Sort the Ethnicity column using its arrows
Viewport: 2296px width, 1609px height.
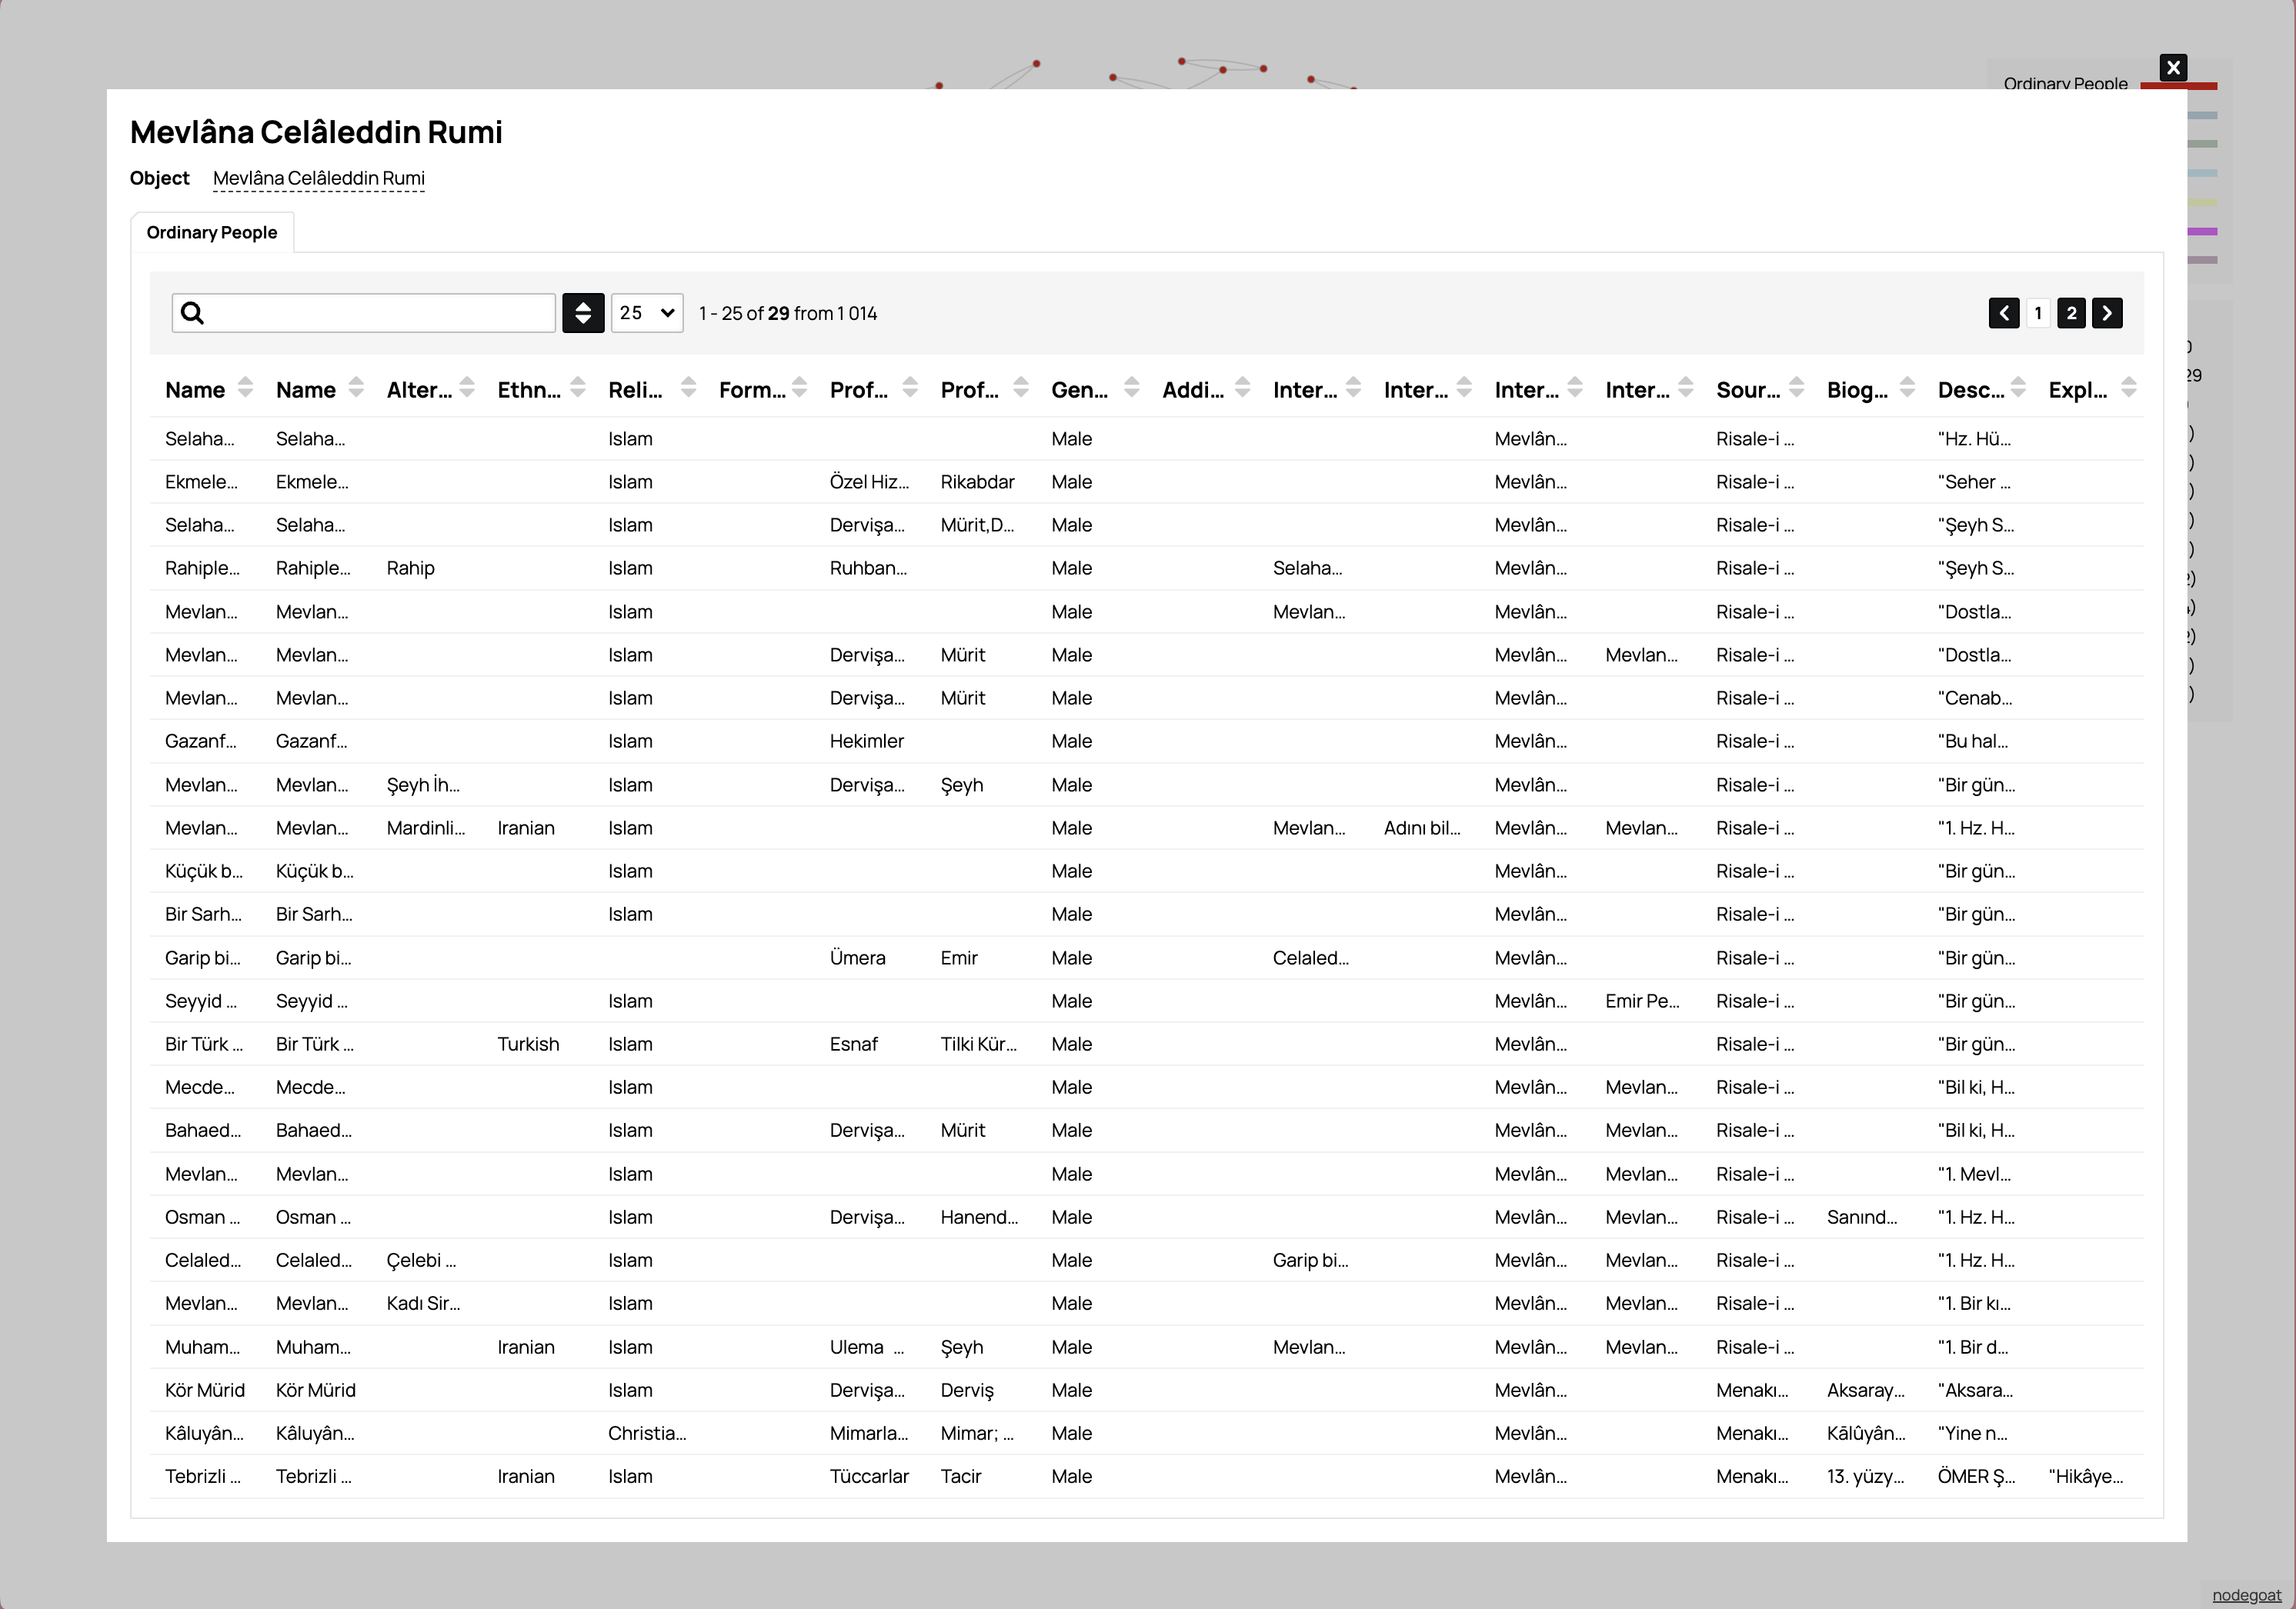[x=578, y=388]
